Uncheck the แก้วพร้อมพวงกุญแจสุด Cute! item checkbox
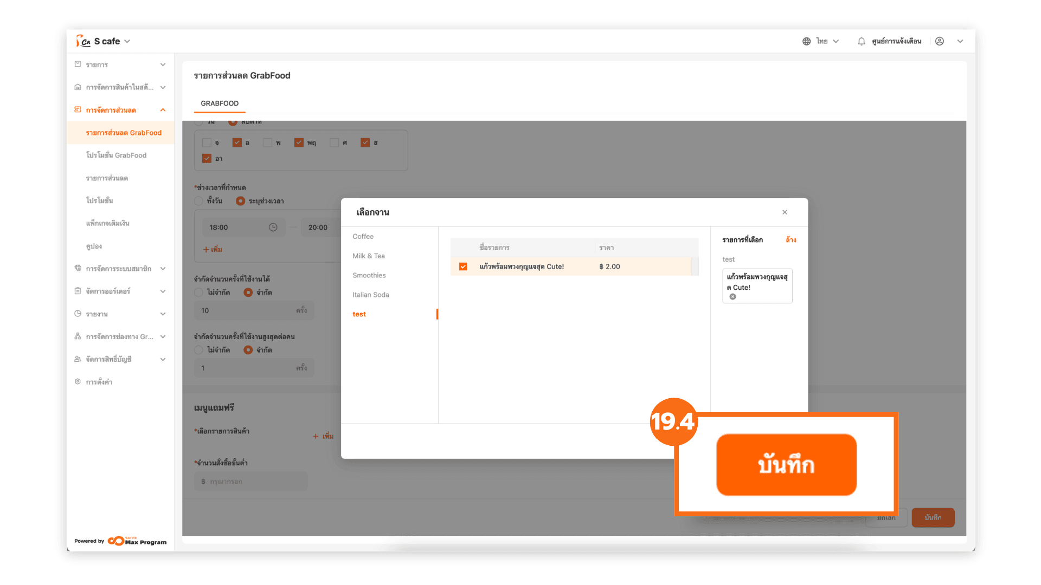This screenshot has width=1041, height=585. click(463, 266)
